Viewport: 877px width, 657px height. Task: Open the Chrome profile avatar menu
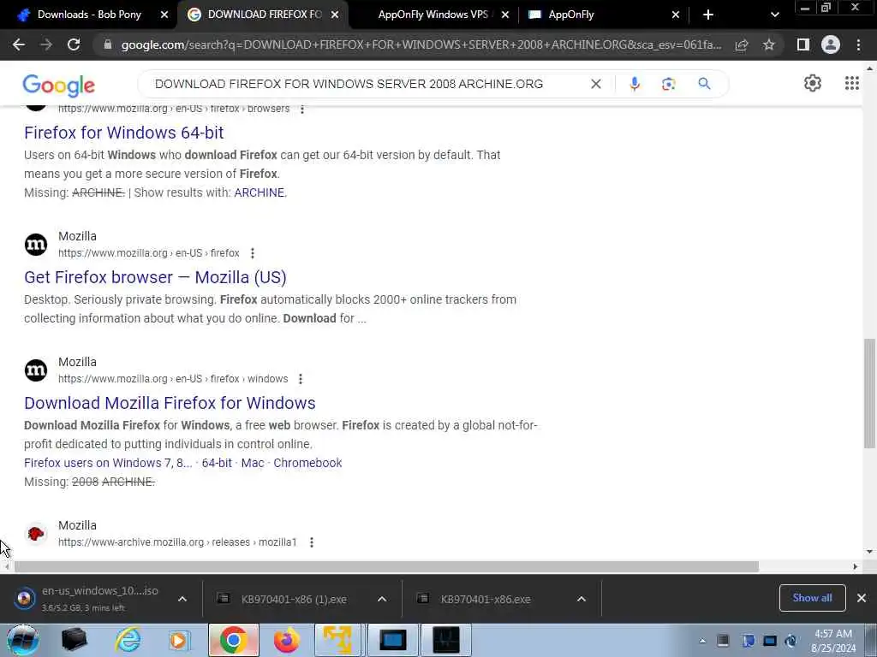[831, 44]
